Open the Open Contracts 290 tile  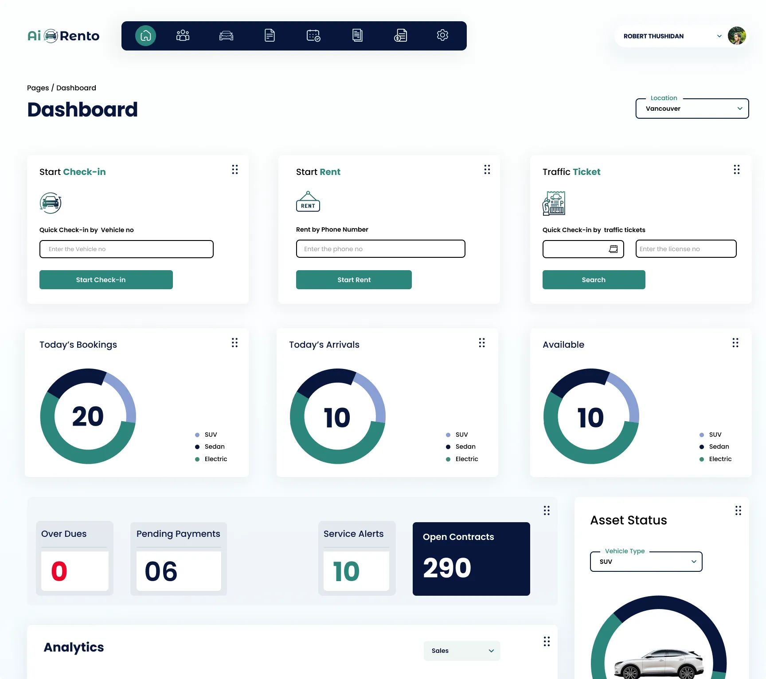coord(471,559)
